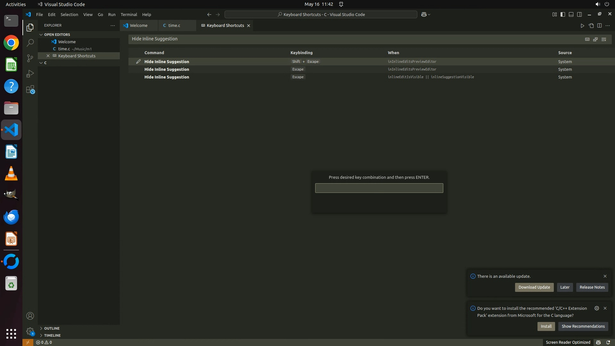Click the Sort by Precedence icon
The image size is (615, 346).
(595, 39)
